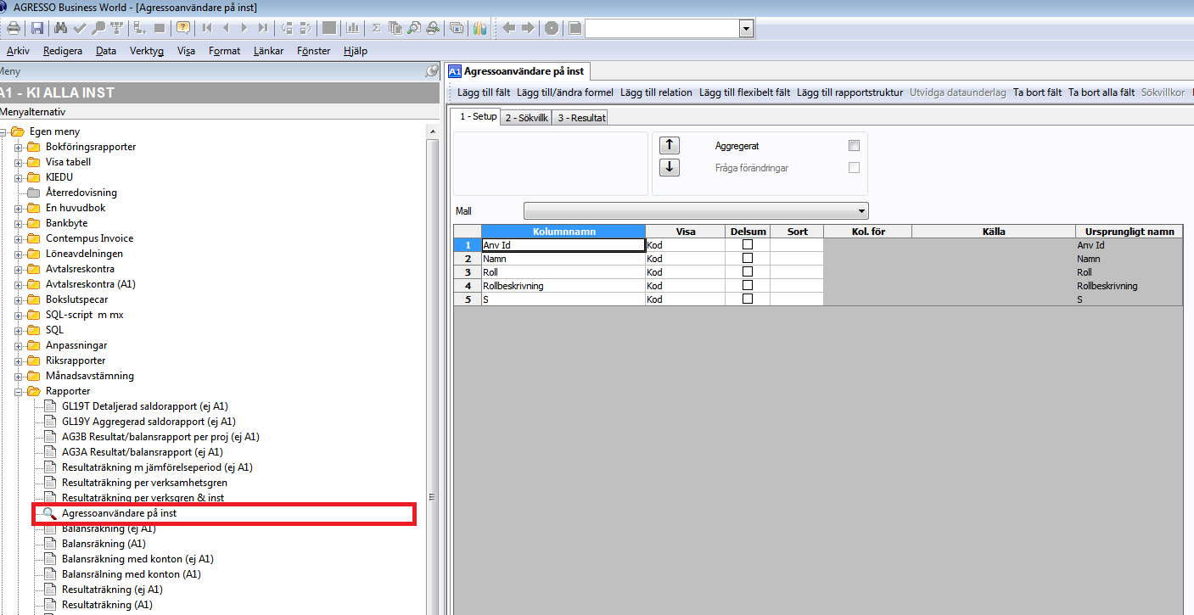The height and width of the screenshot is (615, 1194).
Task: Open the help speech bubble icon
Action: [x=183, y=28]
